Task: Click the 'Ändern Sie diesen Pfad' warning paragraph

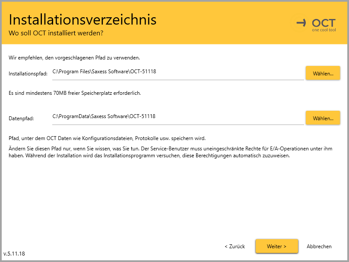Action: coord(170,152)
